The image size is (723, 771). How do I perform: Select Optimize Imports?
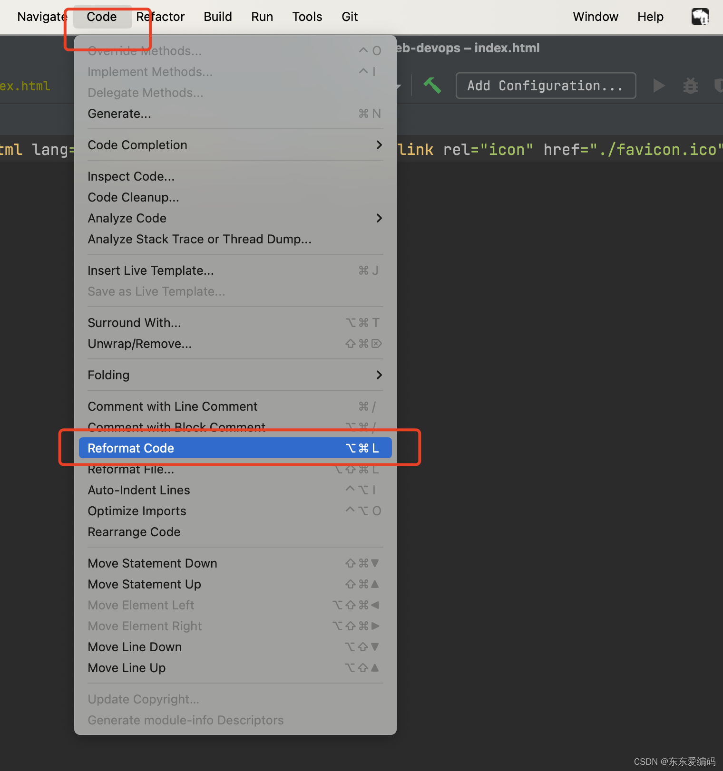tap(235, 511)
